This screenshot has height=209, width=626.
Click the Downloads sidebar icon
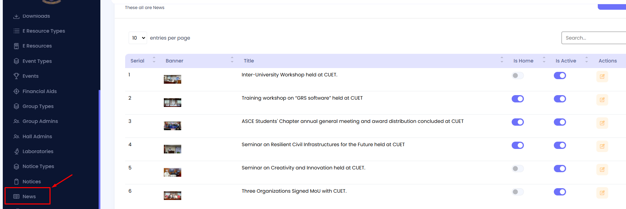(x=16, y=16)
